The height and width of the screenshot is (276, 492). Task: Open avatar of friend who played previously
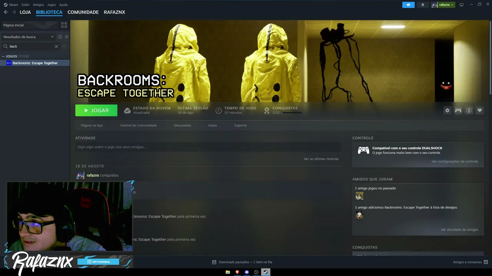click(x=359, y=196)
